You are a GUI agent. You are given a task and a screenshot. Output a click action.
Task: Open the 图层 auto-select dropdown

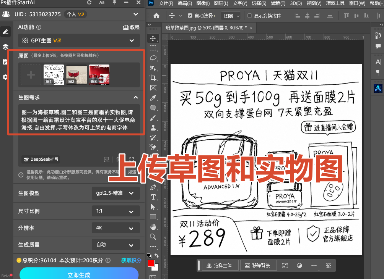[x=231, y=16]
